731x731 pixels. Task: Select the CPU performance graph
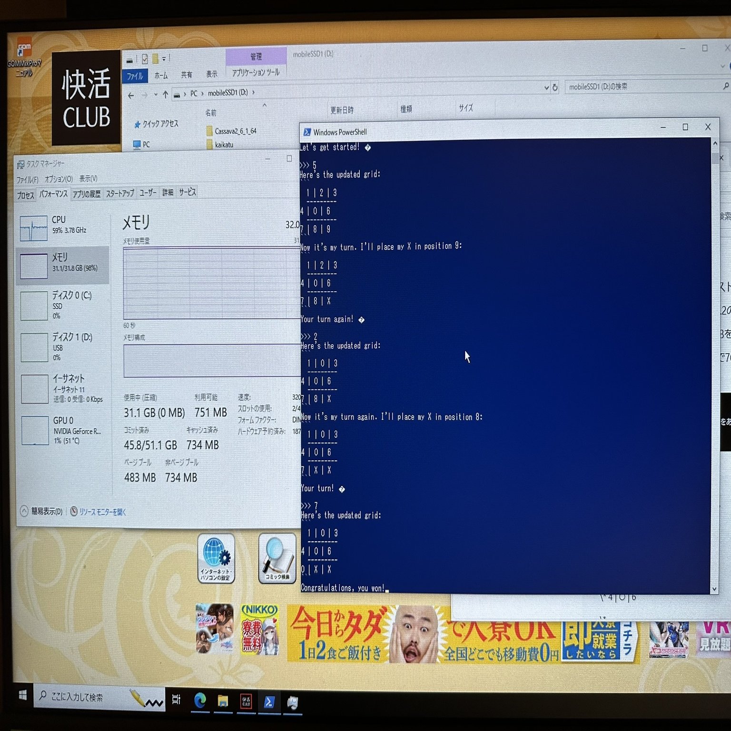coord(34,228)
